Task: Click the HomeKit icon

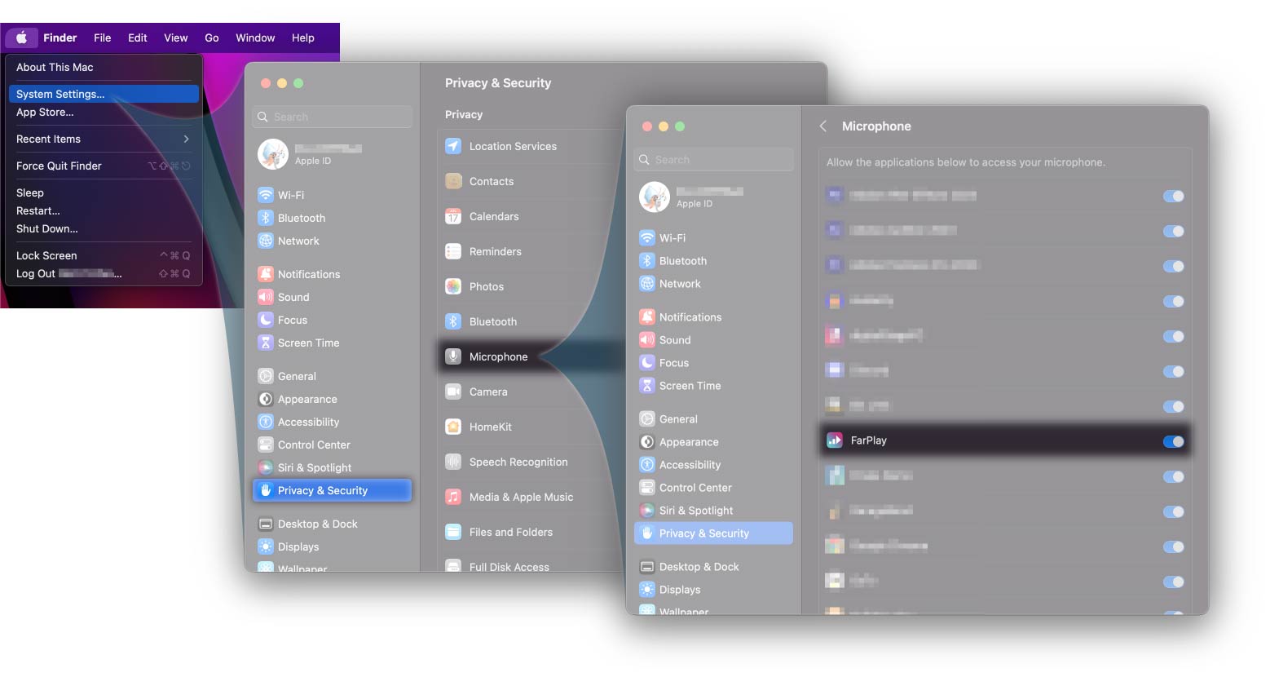Action: click(453, 427)
